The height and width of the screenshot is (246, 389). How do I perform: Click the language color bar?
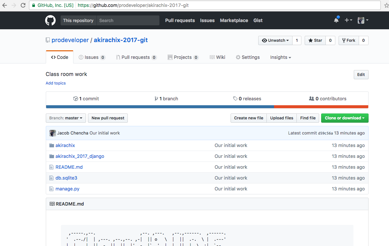207,107
